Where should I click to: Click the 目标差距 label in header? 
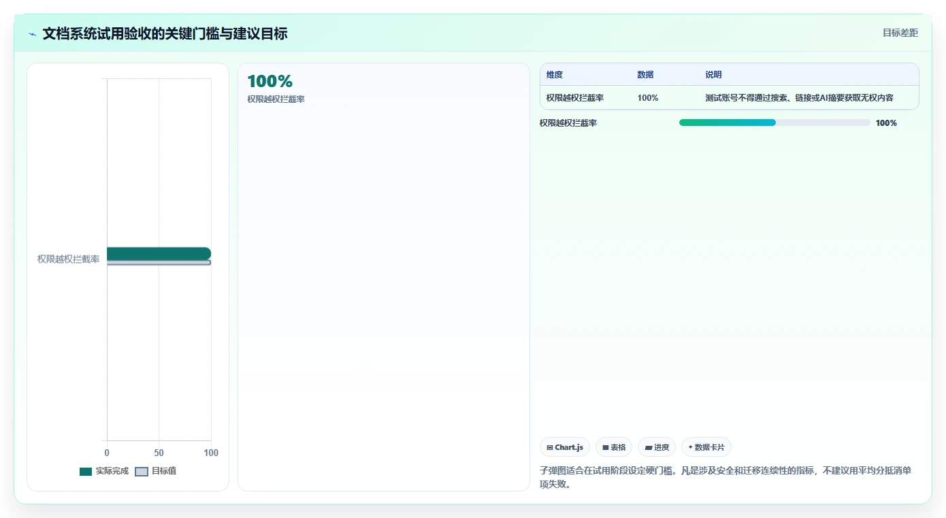pos(900,33)
